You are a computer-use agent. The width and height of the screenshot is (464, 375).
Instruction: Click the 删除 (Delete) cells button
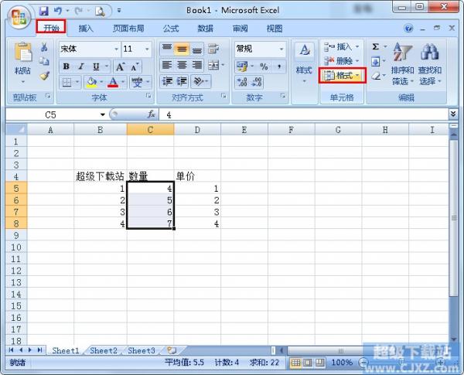[x=340, y=61]
